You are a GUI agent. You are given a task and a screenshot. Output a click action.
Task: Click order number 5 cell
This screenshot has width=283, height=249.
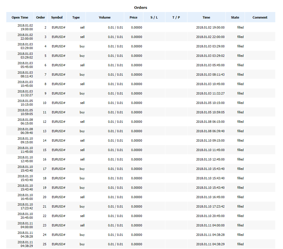(41, 56)
